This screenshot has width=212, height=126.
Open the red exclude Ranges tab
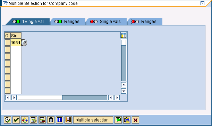point(145,22)
